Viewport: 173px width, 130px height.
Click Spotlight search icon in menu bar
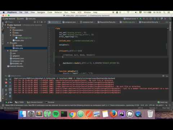tap(164, 12)
